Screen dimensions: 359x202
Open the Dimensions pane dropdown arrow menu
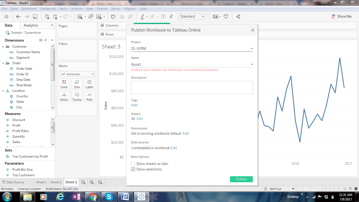(x=52, y=40)
